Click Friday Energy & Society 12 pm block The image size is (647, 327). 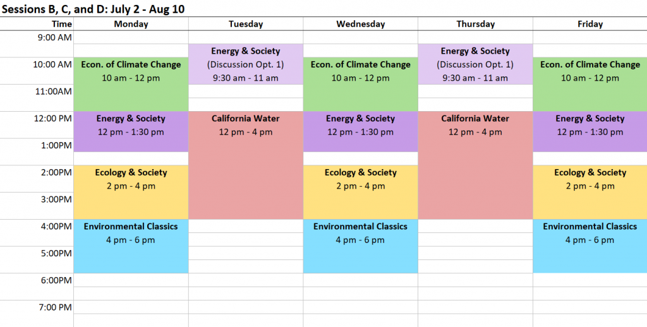click(590, 131)
